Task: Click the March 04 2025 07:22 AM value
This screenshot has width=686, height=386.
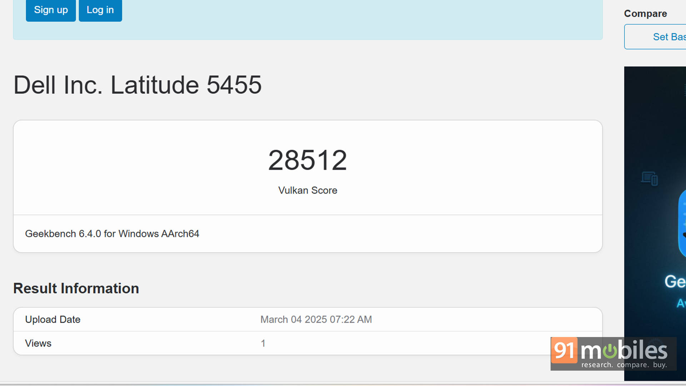Action: 316,319
